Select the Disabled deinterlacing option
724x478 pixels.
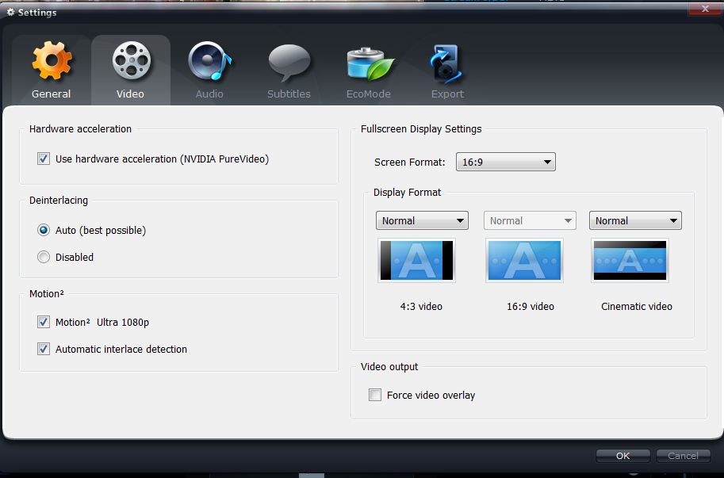pos(44,258)
